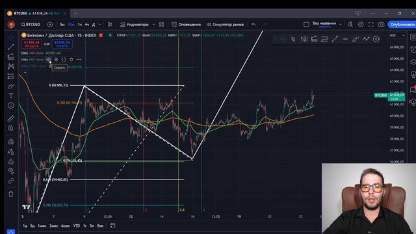
Task: Select the 15м timeframe
Action: pyautogui.click(x=71, y=25)
